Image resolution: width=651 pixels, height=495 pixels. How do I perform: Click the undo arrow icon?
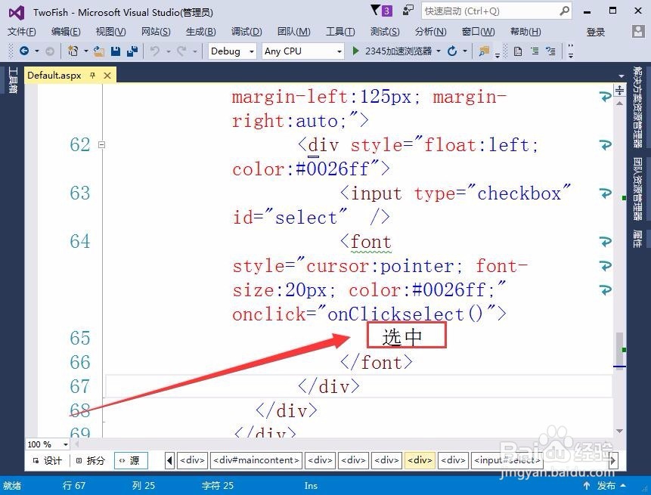pos(155,51)
